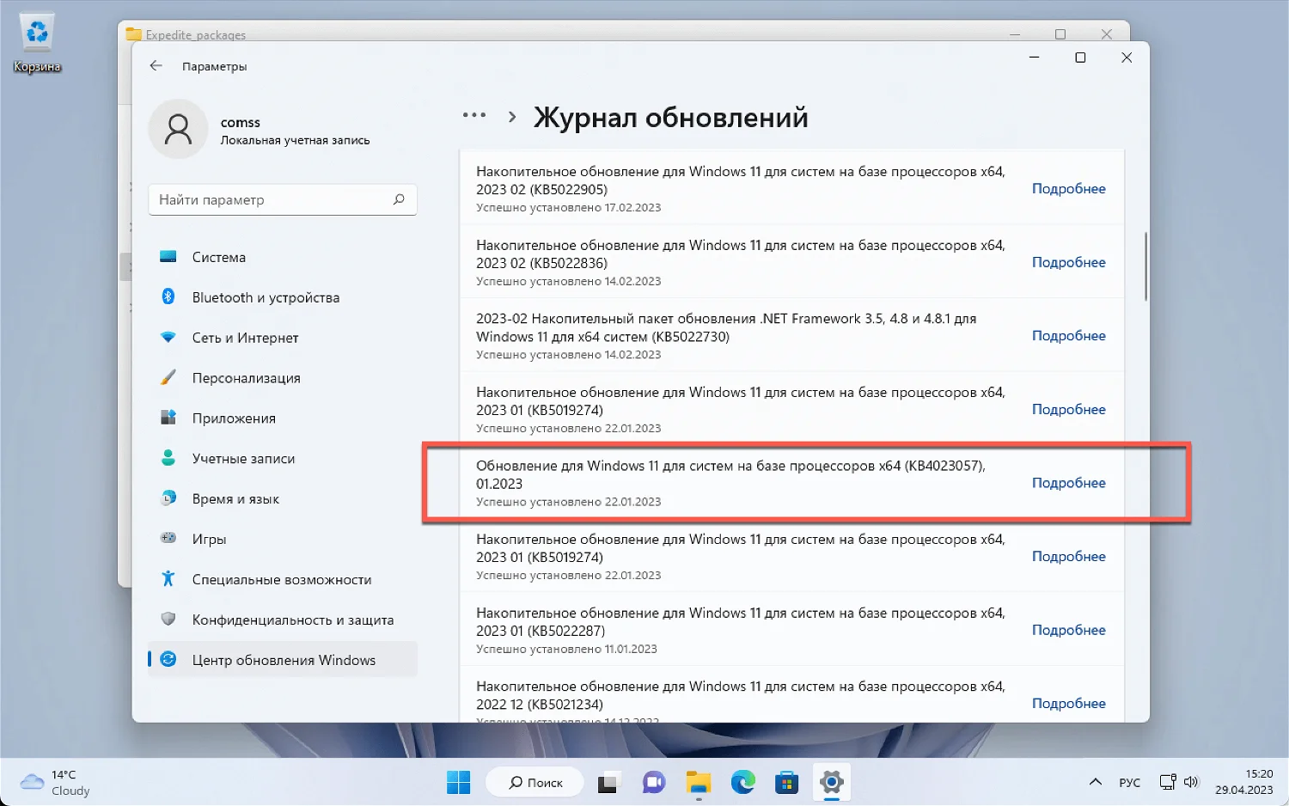Click the breadcrumb chevron before Журнал обновлений
1289x806 pixels.
(512, 117)
